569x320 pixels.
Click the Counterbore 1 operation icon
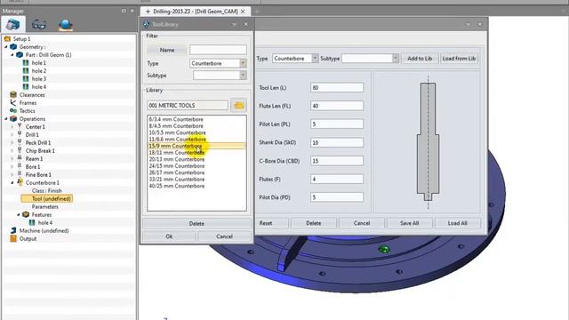(20, 182)
